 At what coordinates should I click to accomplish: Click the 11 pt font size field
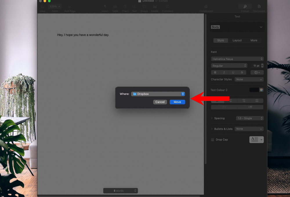256,66
